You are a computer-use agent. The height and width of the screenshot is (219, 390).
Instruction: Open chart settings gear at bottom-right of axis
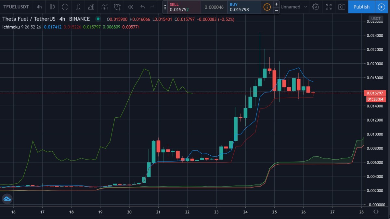pyautogui.click(x=376, y=212)
